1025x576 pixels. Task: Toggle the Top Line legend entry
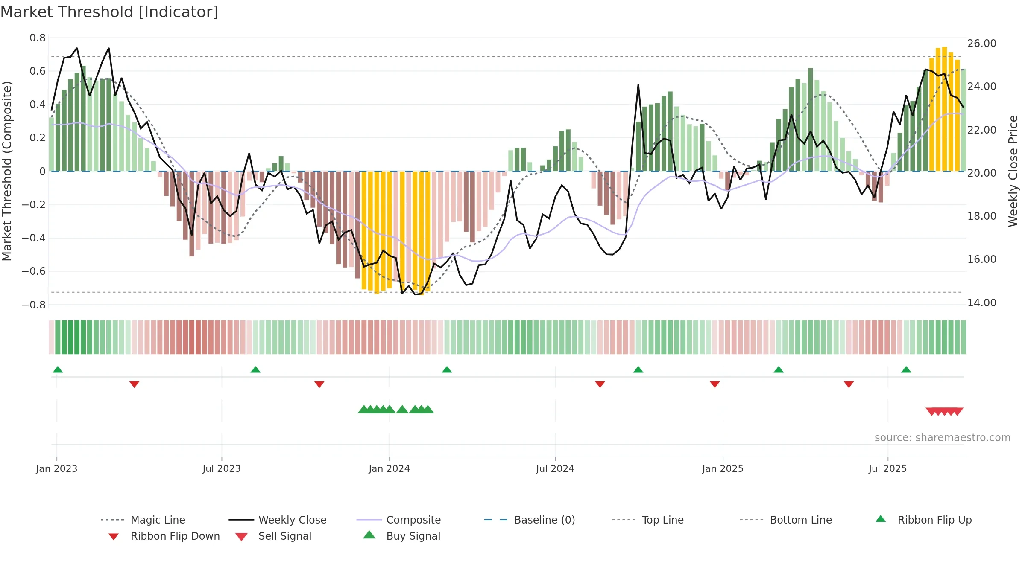click(x=647, y=520)
